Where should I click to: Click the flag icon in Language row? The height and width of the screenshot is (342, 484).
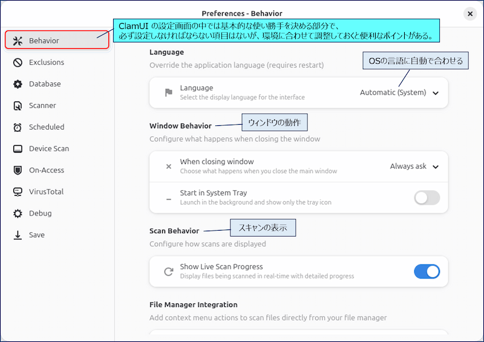[x=169, y=93]
